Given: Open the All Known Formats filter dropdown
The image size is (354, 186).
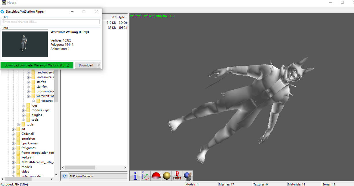Looking at the screenshot, I should click(98, 176).
